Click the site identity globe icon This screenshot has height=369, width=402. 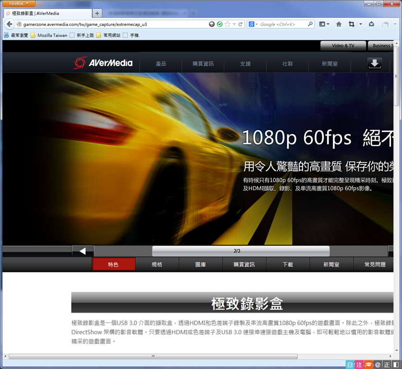[19, 25]
